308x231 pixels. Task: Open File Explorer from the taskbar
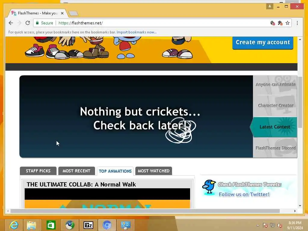point(32,225)
